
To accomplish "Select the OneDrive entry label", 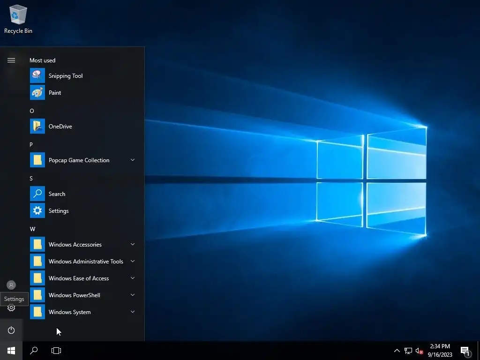I will (x=60, y=127).
